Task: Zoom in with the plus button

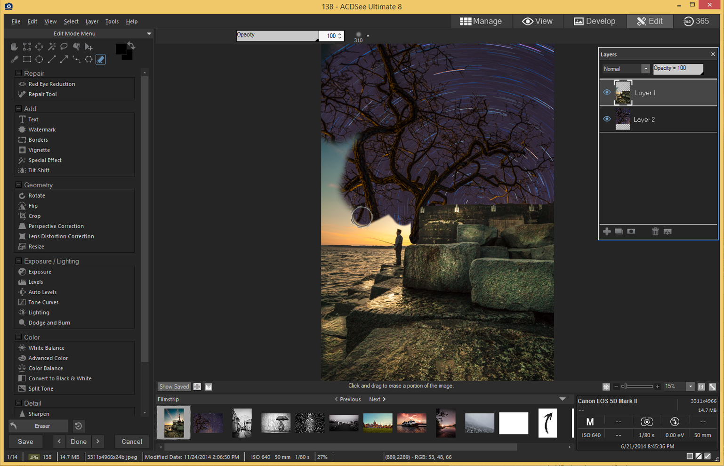Action: 658,386
